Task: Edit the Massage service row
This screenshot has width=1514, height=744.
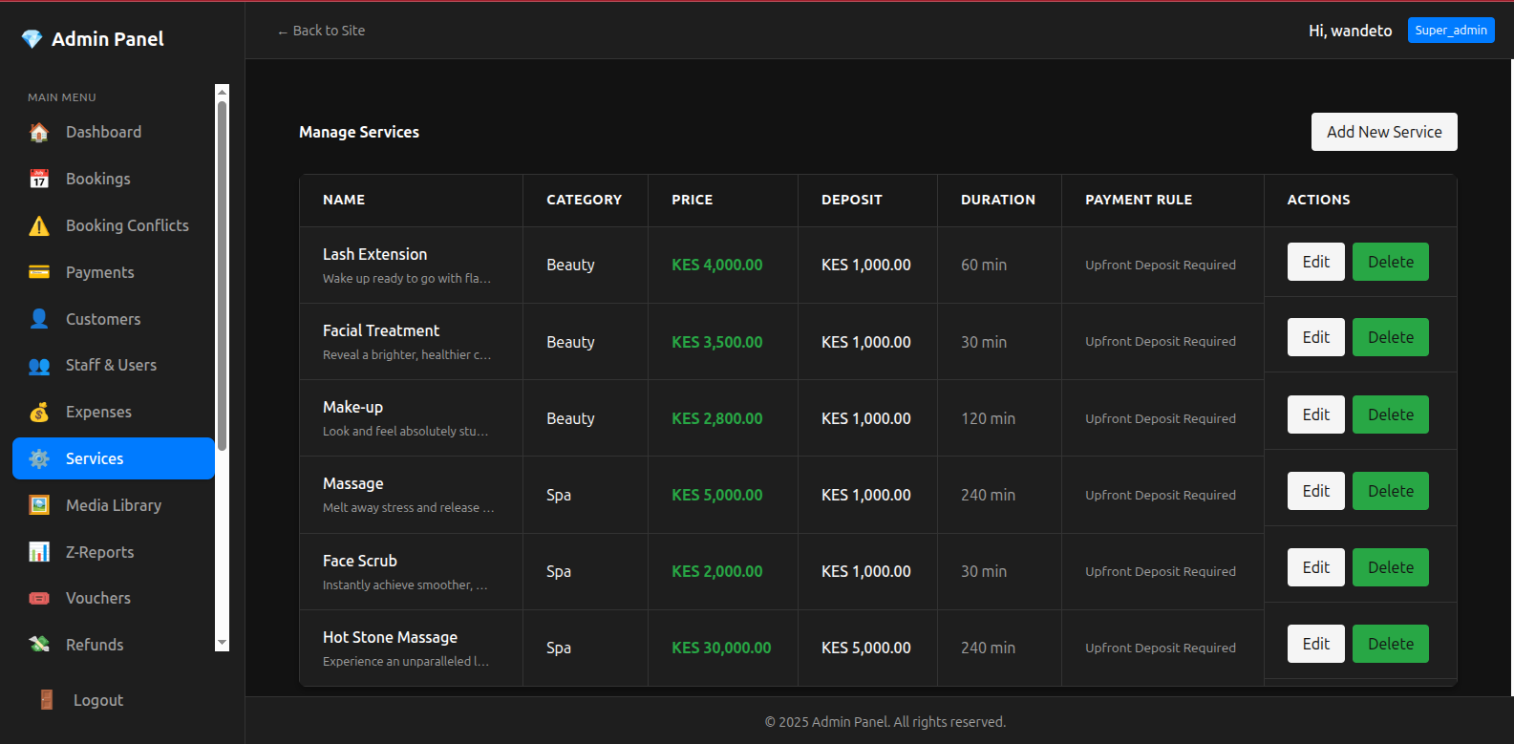Action: 1315,491
